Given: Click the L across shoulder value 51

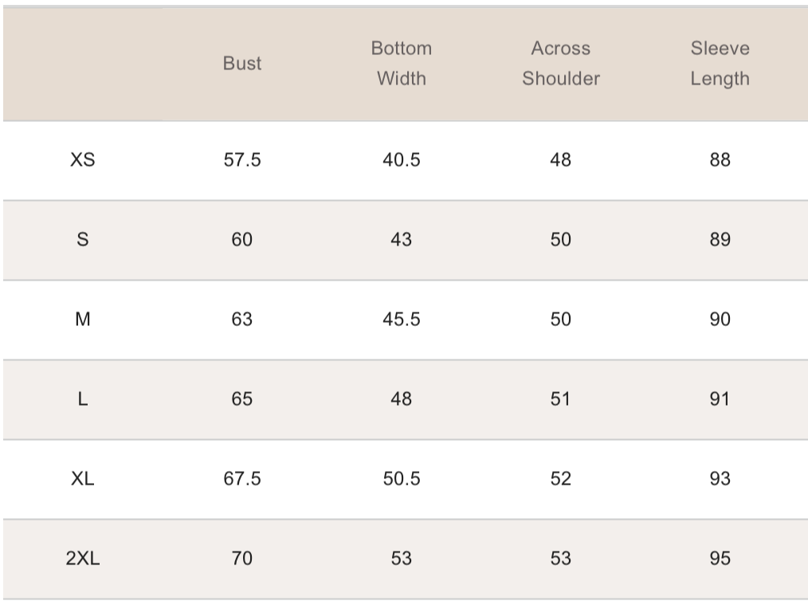Looking at the screenshot, I should point(561,399).
